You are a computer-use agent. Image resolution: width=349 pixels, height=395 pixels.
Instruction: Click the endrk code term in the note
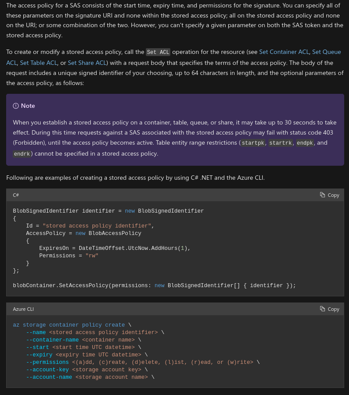click(x=23, y=154)
